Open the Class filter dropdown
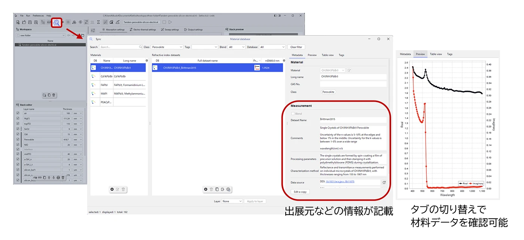This screenshot has width=524, height=240. (x=167, y=47)
